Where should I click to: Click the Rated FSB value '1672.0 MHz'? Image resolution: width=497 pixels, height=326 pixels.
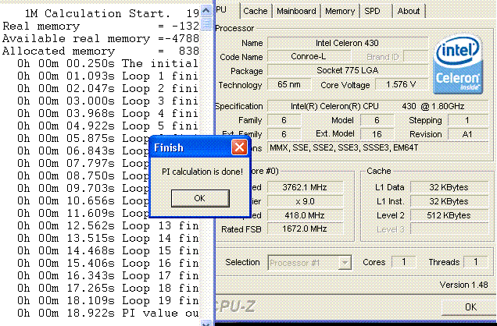[305, 229]
